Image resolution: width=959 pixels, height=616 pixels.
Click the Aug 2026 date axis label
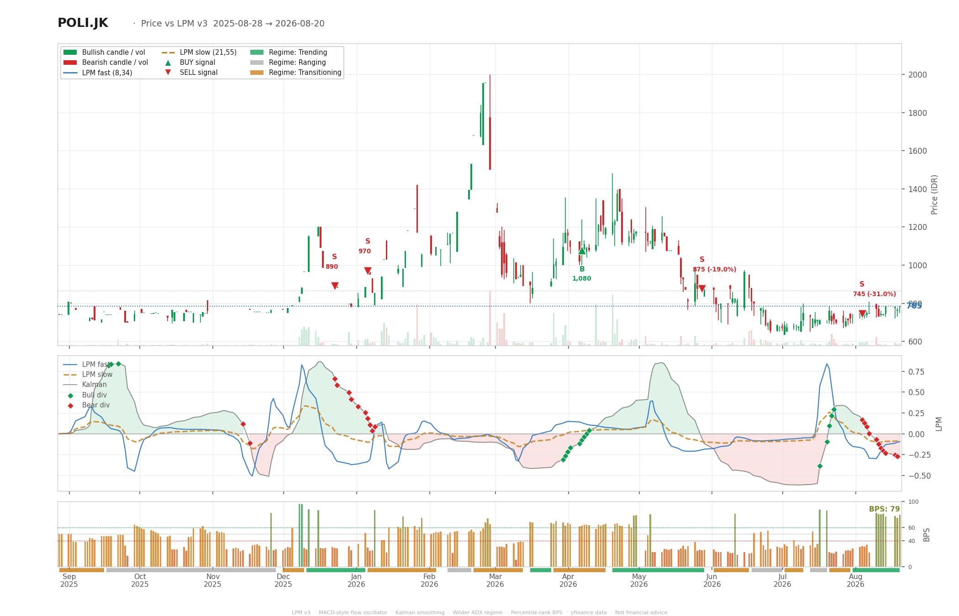point(855,580)
